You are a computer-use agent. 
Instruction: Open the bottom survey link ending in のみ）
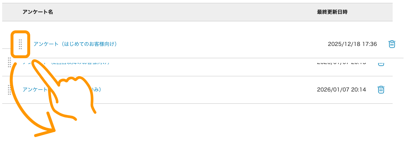click(x=35, y=90)
